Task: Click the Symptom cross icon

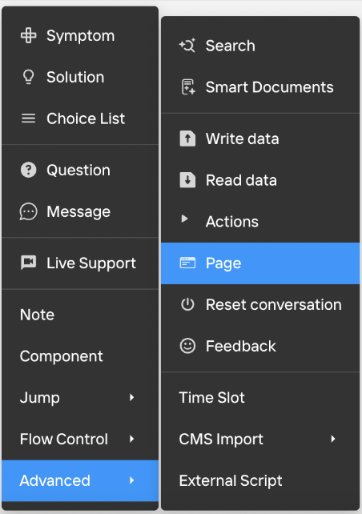Action: [x=29, y=35]
